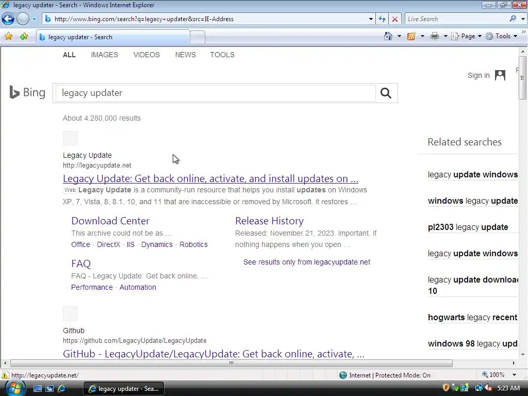Click the IE Forward navigation button
528x396 pixels.
pos(23,19)
